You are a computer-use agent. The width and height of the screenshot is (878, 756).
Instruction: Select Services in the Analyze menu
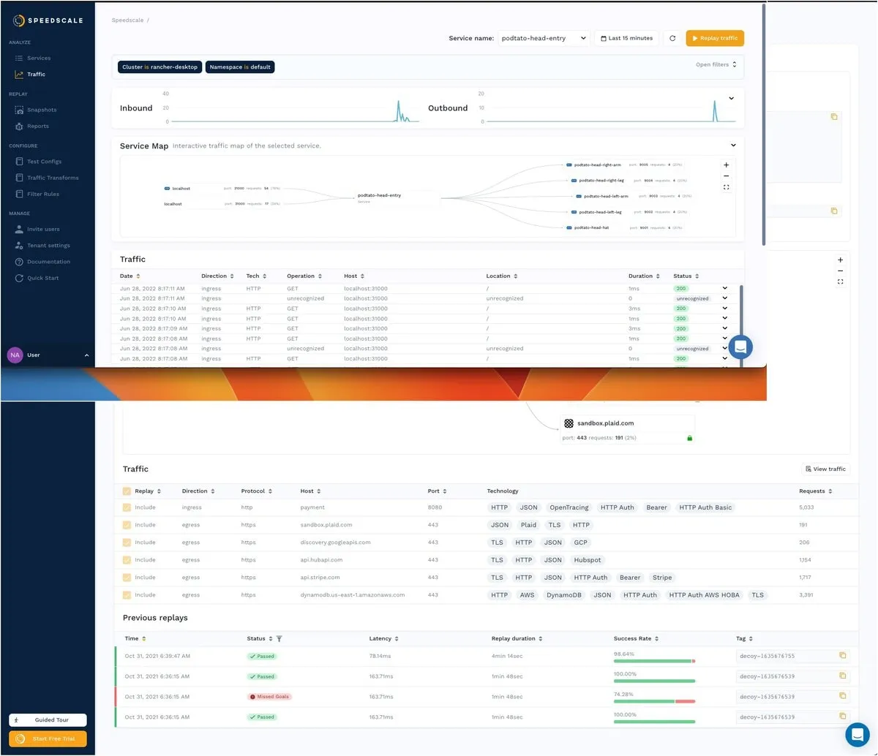coord(40,58)
